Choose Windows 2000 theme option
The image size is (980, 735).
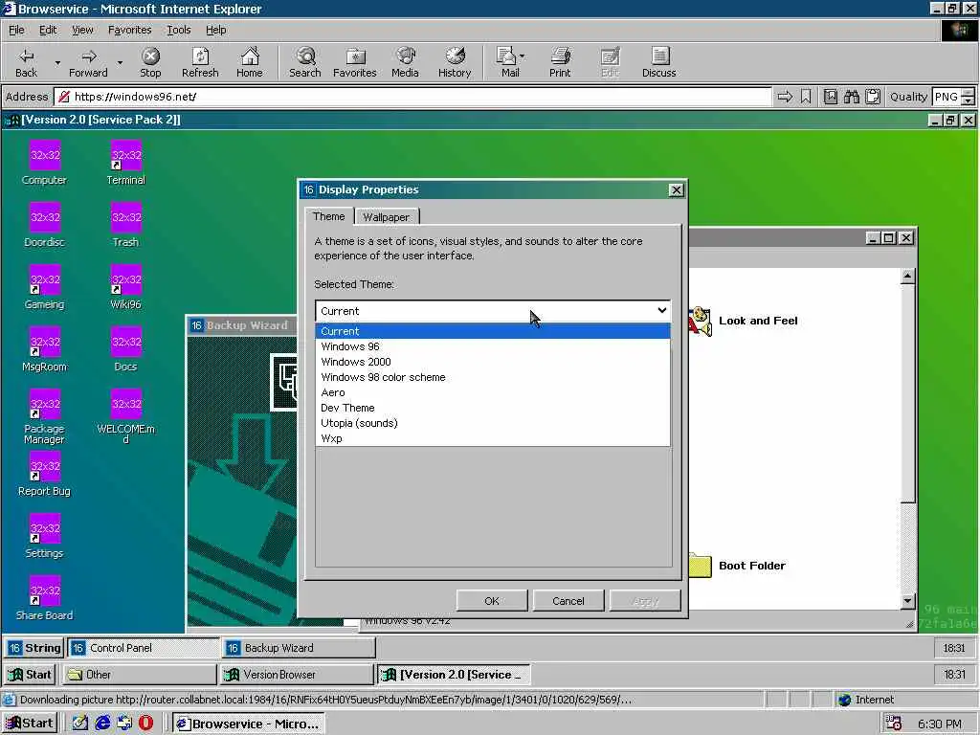[x=493, y=362]
